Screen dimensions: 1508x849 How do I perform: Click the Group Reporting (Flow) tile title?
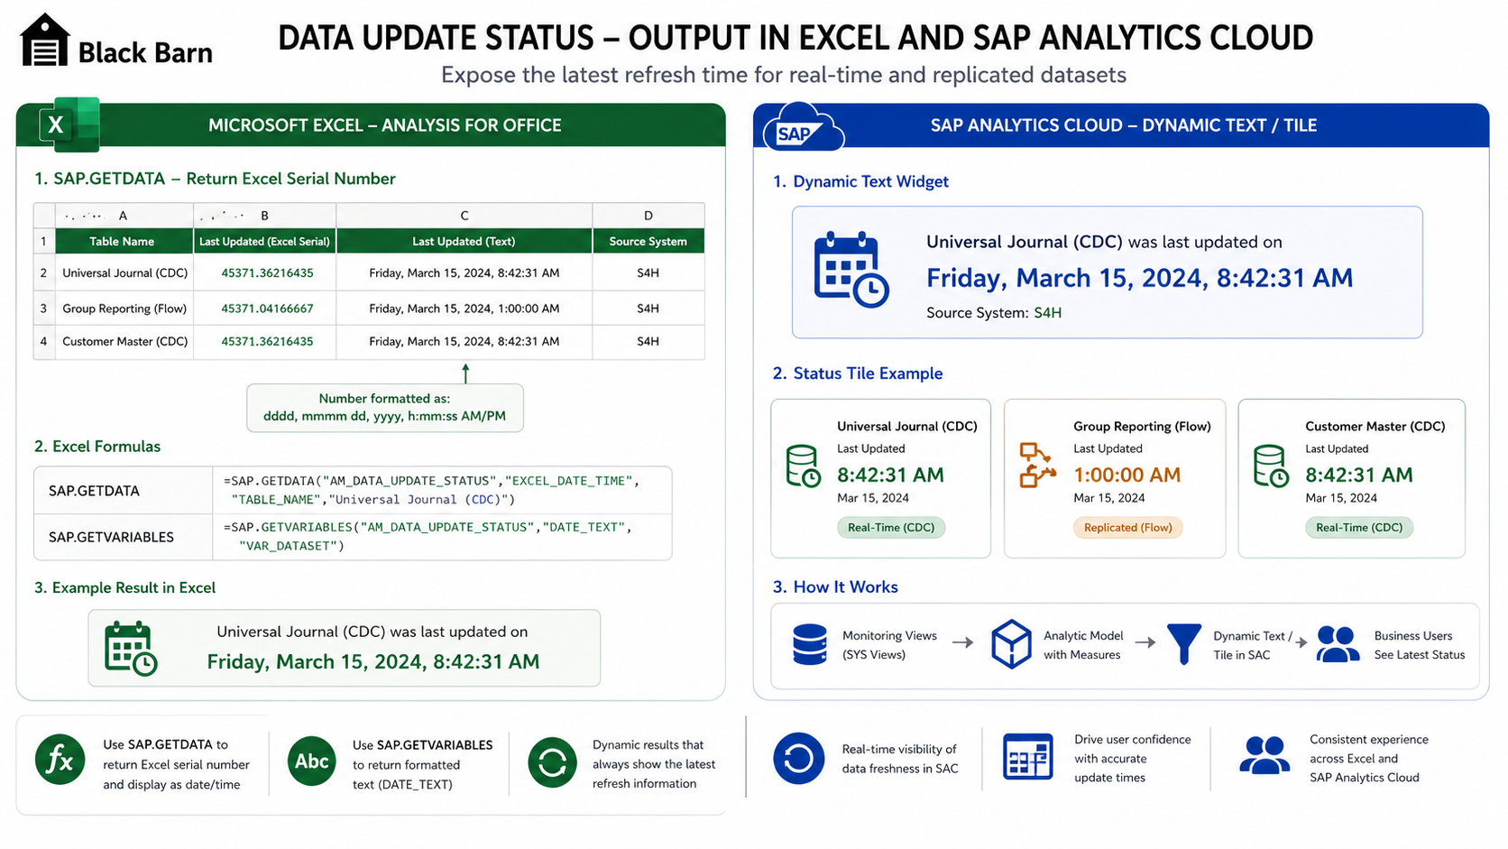coord(1142,426)
